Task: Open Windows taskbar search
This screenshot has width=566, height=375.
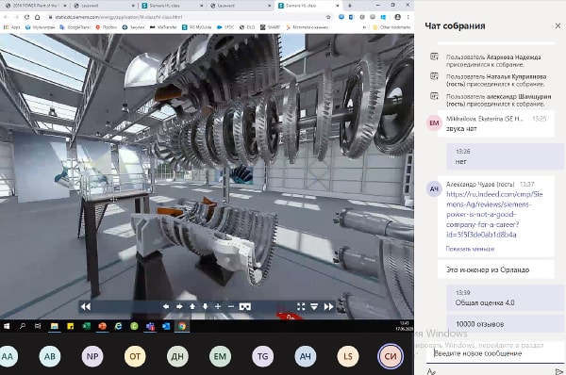Action: (x=23, y=326)
